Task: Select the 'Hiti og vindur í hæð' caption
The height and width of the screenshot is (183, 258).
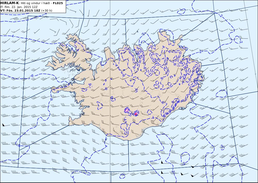Action: [x=35, y=3]
